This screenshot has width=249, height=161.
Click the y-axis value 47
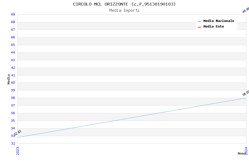[13, 30]
